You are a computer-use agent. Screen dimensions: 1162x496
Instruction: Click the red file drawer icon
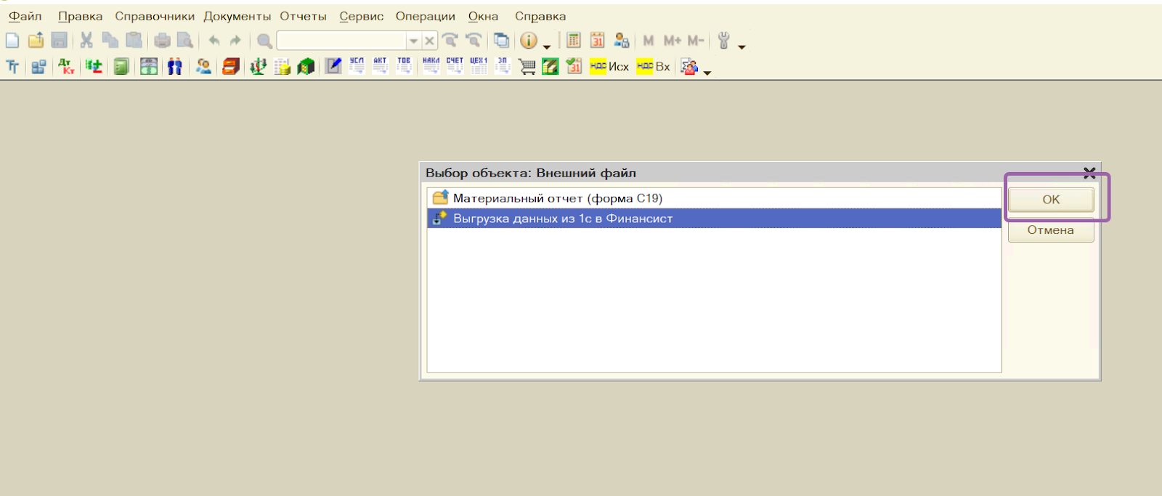pyautogui.click(x=231, y=67)
